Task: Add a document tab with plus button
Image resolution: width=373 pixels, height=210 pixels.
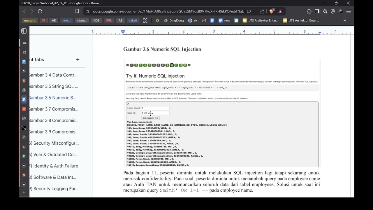Action: (x=78, y=60)
